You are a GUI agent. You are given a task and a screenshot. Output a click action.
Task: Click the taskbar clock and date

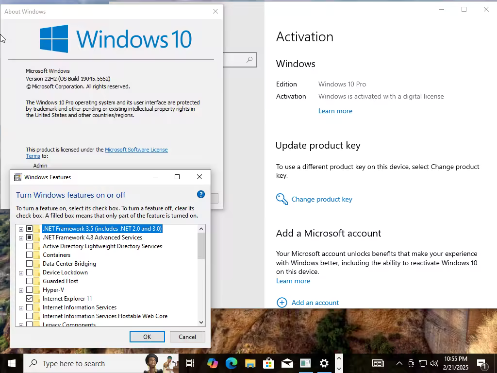[456, 363]
